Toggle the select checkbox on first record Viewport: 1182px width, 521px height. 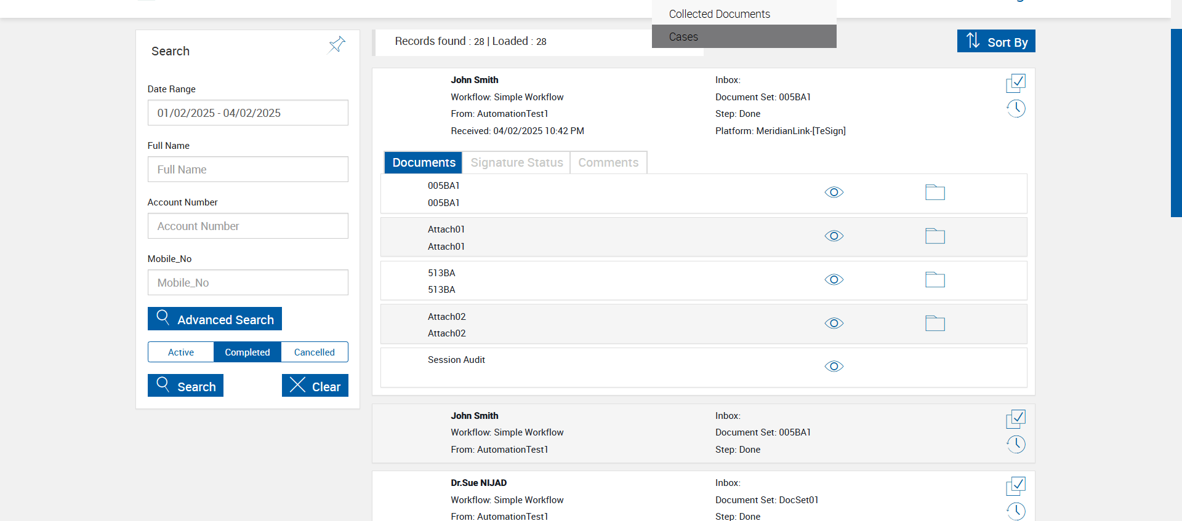(x=1016, y=83)
